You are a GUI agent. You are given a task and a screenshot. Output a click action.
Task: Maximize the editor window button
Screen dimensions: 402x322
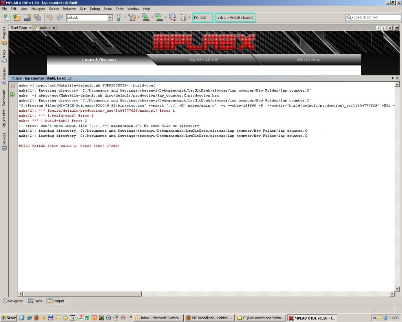397,28
